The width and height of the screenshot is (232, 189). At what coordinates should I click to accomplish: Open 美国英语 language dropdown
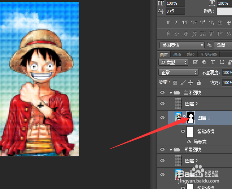[182, 45]
